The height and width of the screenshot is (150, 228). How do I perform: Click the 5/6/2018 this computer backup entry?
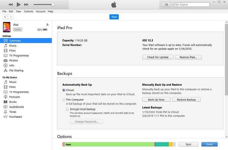[164, 116]
